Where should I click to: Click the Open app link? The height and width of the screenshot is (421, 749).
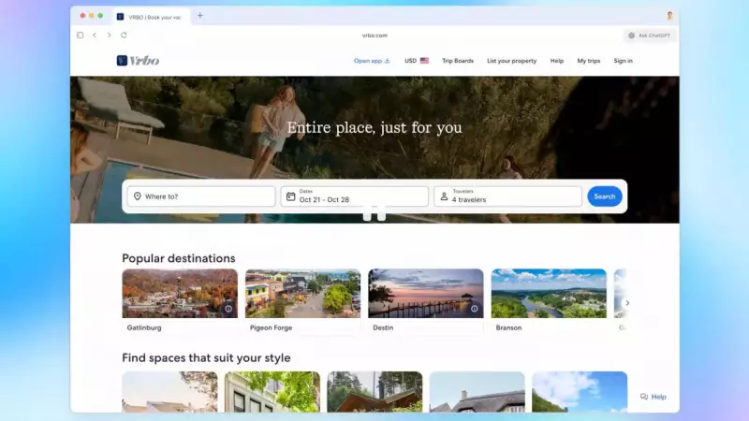371,61
